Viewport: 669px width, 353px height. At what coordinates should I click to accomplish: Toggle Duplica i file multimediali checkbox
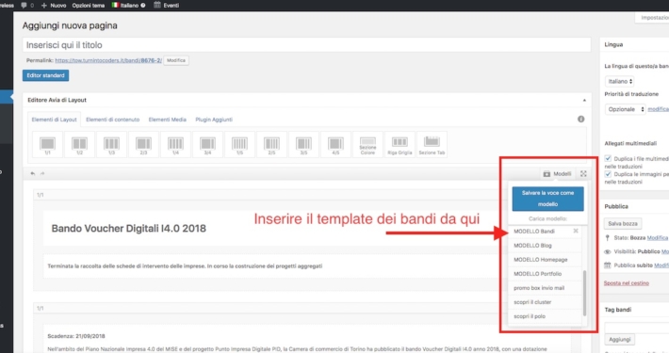[608, 158]
